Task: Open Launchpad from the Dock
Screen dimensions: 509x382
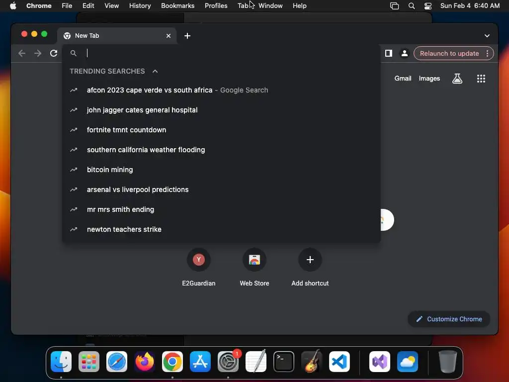Action: 89,362
